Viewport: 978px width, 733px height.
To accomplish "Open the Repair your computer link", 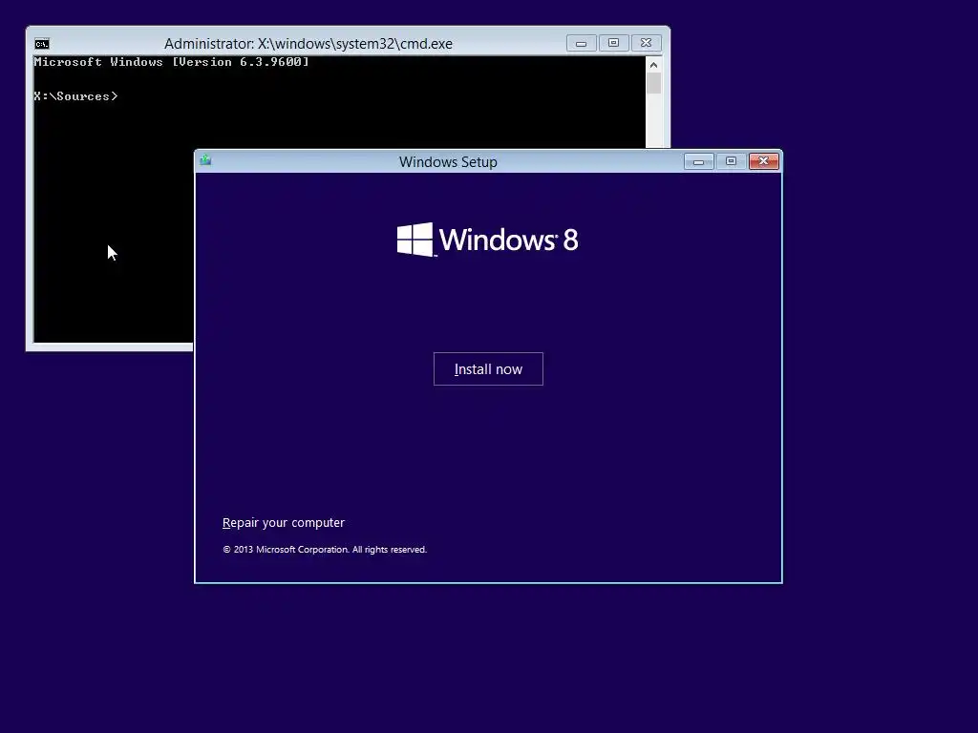I will pos(283,522).
